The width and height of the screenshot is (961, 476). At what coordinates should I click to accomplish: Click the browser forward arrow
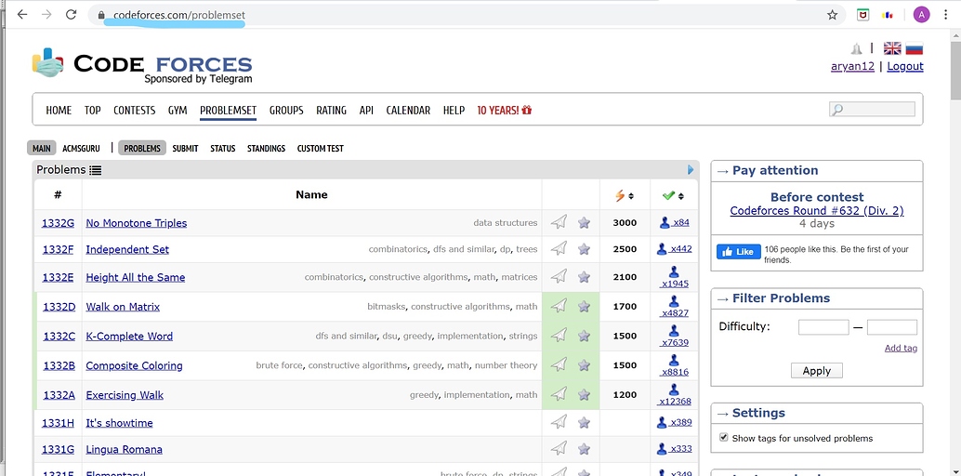46,15
